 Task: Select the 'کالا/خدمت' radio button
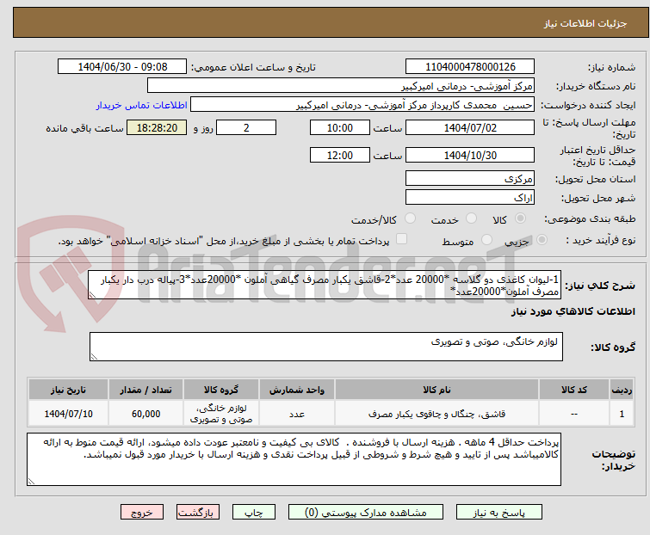pos(410,218)
